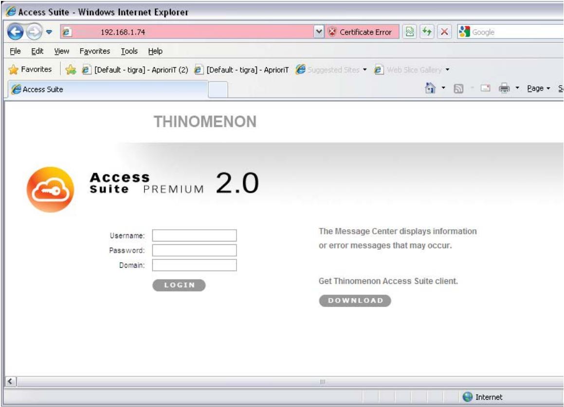
Task: Go back with the browser Back arrow
Action: click(15, 32)
